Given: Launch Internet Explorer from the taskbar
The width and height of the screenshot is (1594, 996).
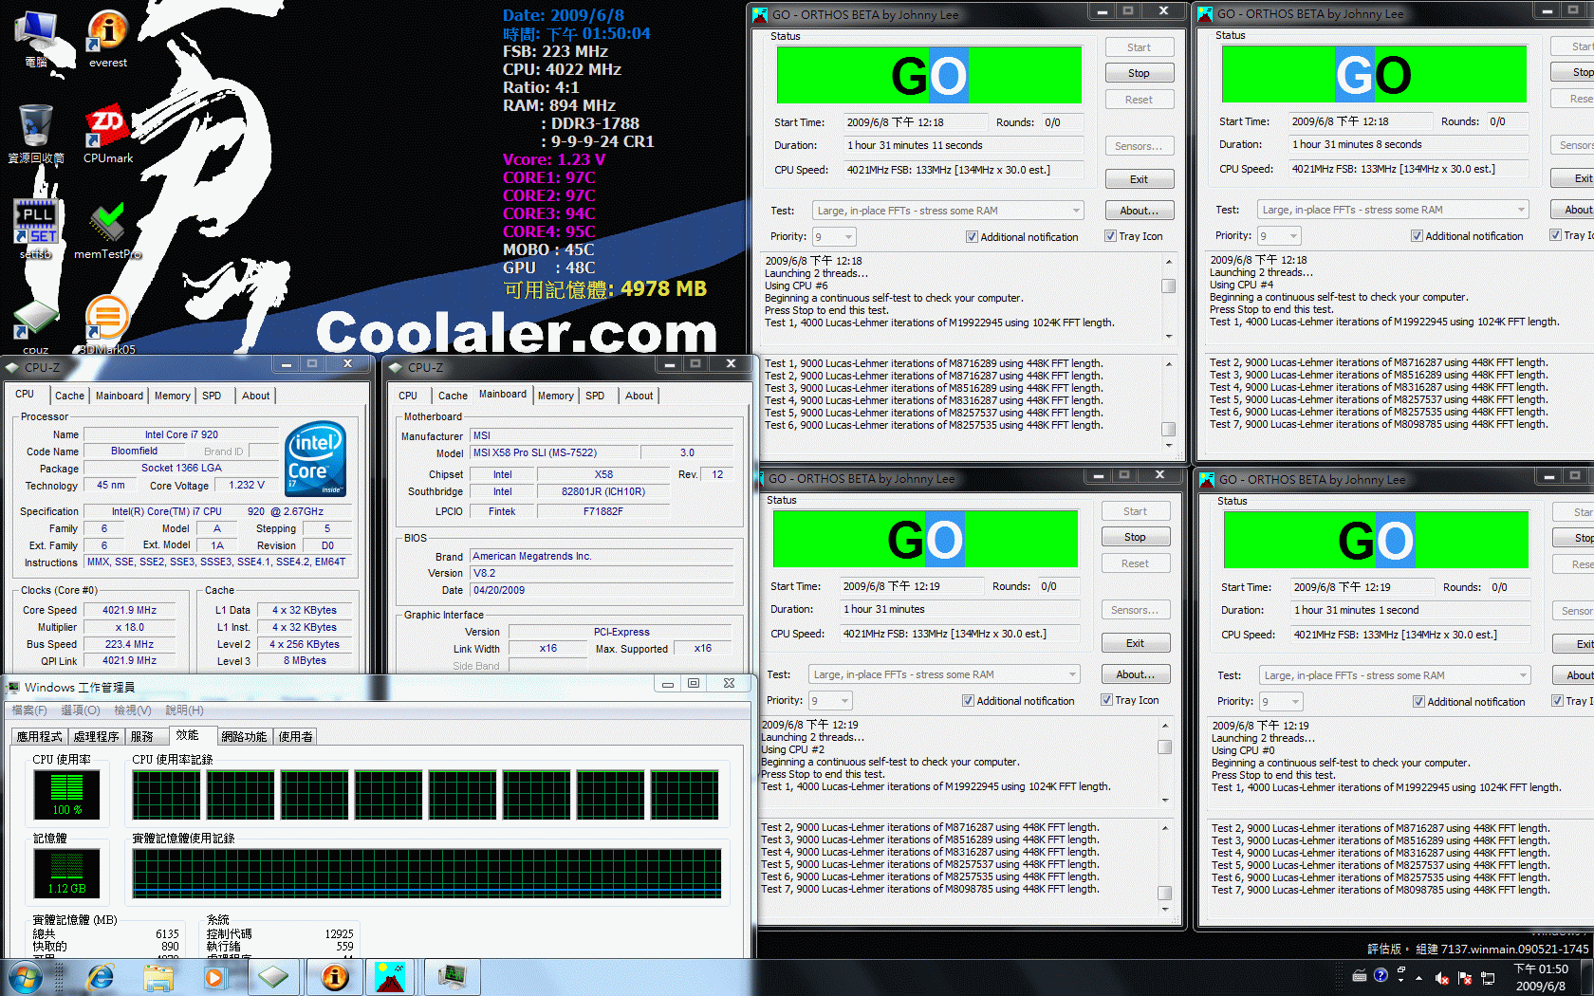Looking at the screenshot, I should (100, 977).
